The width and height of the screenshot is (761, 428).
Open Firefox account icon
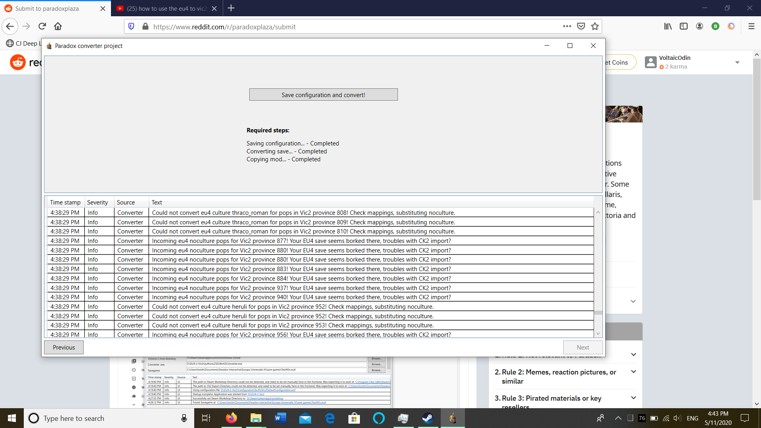[700, 27]
